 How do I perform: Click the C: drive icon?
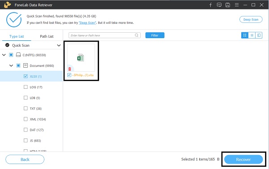click(x=18, y=55)
